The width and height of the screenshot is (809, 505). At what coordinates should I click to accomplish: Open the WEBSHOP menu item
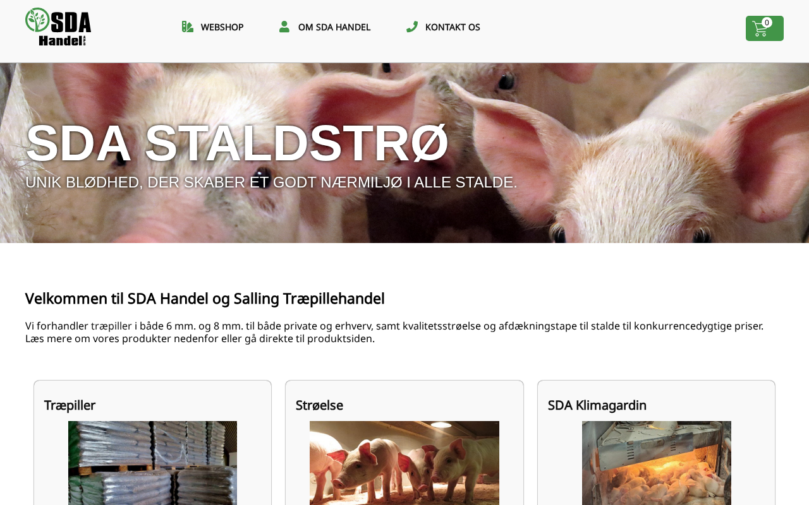click(x=222, y=27)
